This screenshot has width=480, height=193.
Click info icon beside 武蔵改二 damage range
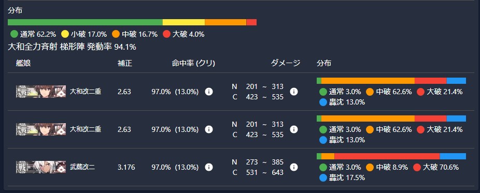click(293, 167)
